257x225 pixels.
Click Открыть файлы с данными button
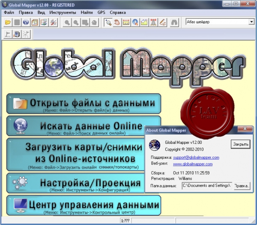click(84, 104)
